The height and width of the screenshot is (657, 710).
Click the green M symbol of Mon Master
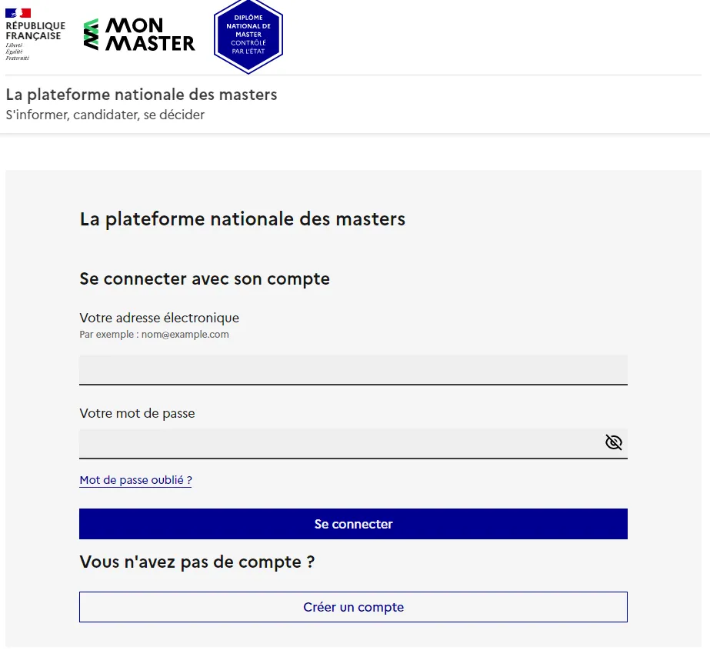[x=91, y=35]
